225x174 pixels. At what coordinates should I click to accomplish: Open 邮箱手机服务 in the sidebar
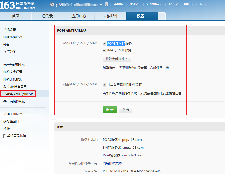tap(13, 79)
